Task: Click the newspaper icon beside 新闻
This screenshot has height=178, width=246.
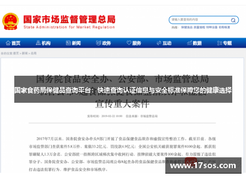Action: point(68,43)
